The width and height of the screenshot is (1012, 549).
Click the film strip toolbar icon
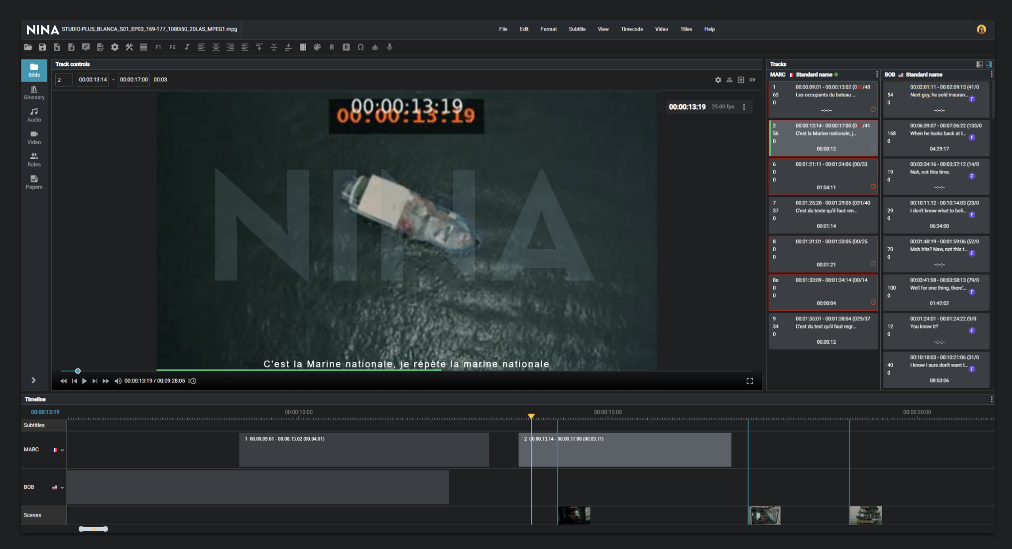pos(303,47)
